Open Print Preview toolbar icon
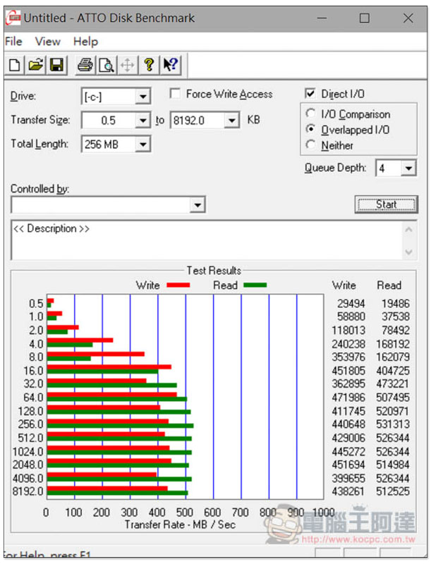The height and width of the screenshot is (564, 431). click(x=107, y=65)
